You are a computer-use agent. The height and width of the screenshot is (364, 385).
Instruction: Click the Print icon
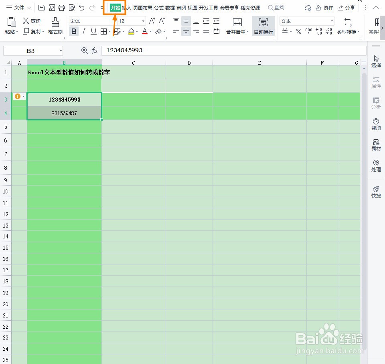click(x=62, y=8)
